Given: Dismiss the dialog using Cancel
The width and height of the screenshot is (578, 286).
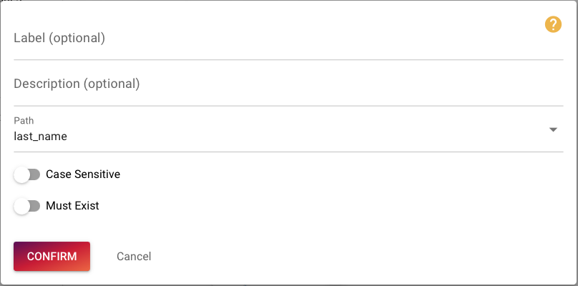Looking at the screenshot, I should [134, 256].
